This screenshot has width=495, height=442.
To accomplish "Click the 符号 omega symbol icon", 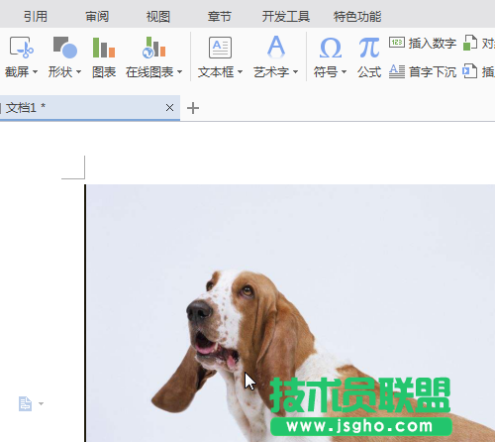I will tap(331, 48).
